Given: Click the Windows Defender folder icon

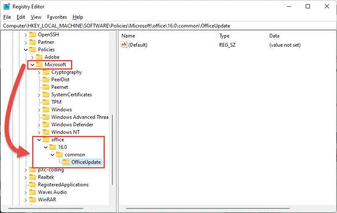Looking at the screenshot, I should click(46, 125).
